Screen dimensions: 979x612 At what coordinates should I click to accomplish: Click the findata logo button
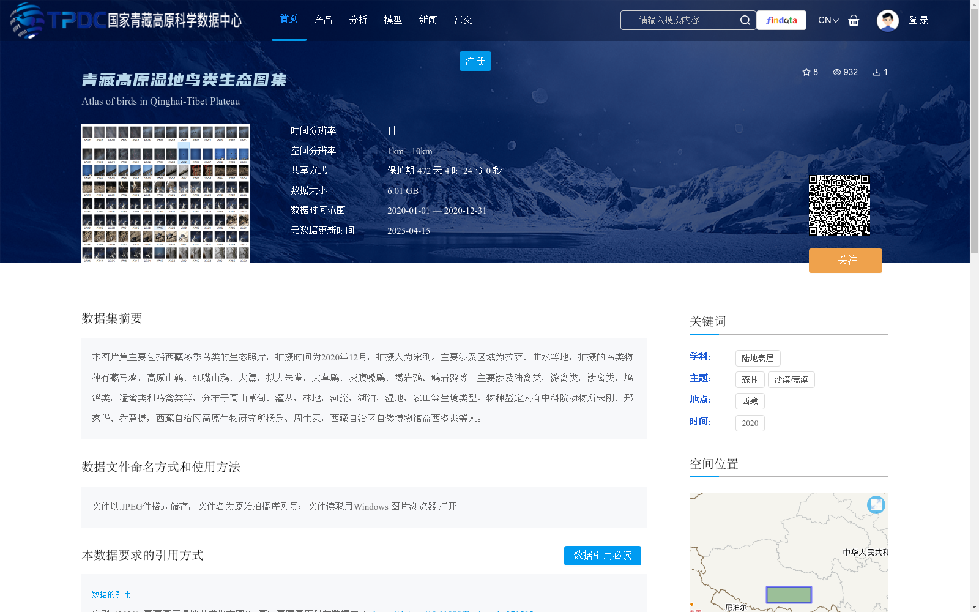click(x=781, y=20)
